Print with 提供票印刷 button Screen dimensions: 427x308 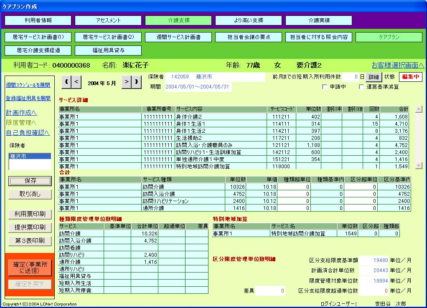coord(30,227)
